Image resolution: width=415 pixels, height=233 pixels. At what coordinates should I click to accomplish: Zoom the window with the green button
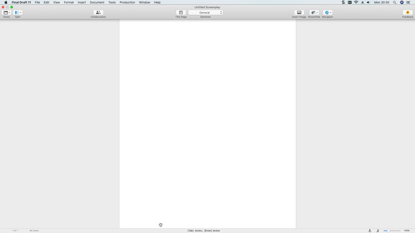tap(12, 7)
